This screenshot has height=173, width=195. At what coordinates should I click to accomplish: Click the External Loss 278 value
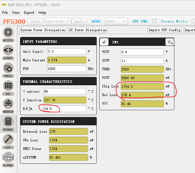68,131
